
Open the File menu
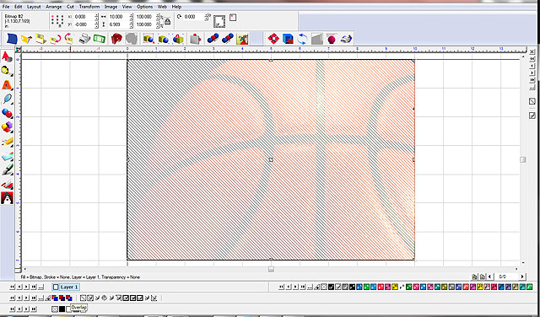point(6,7)
